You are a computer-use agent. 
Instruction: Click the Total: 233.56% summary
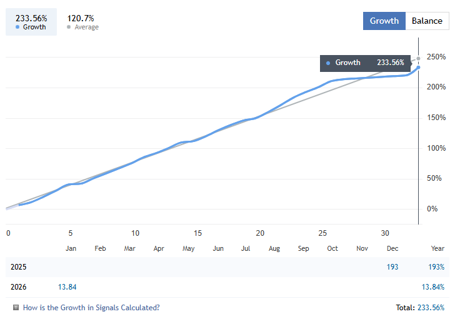421,308
